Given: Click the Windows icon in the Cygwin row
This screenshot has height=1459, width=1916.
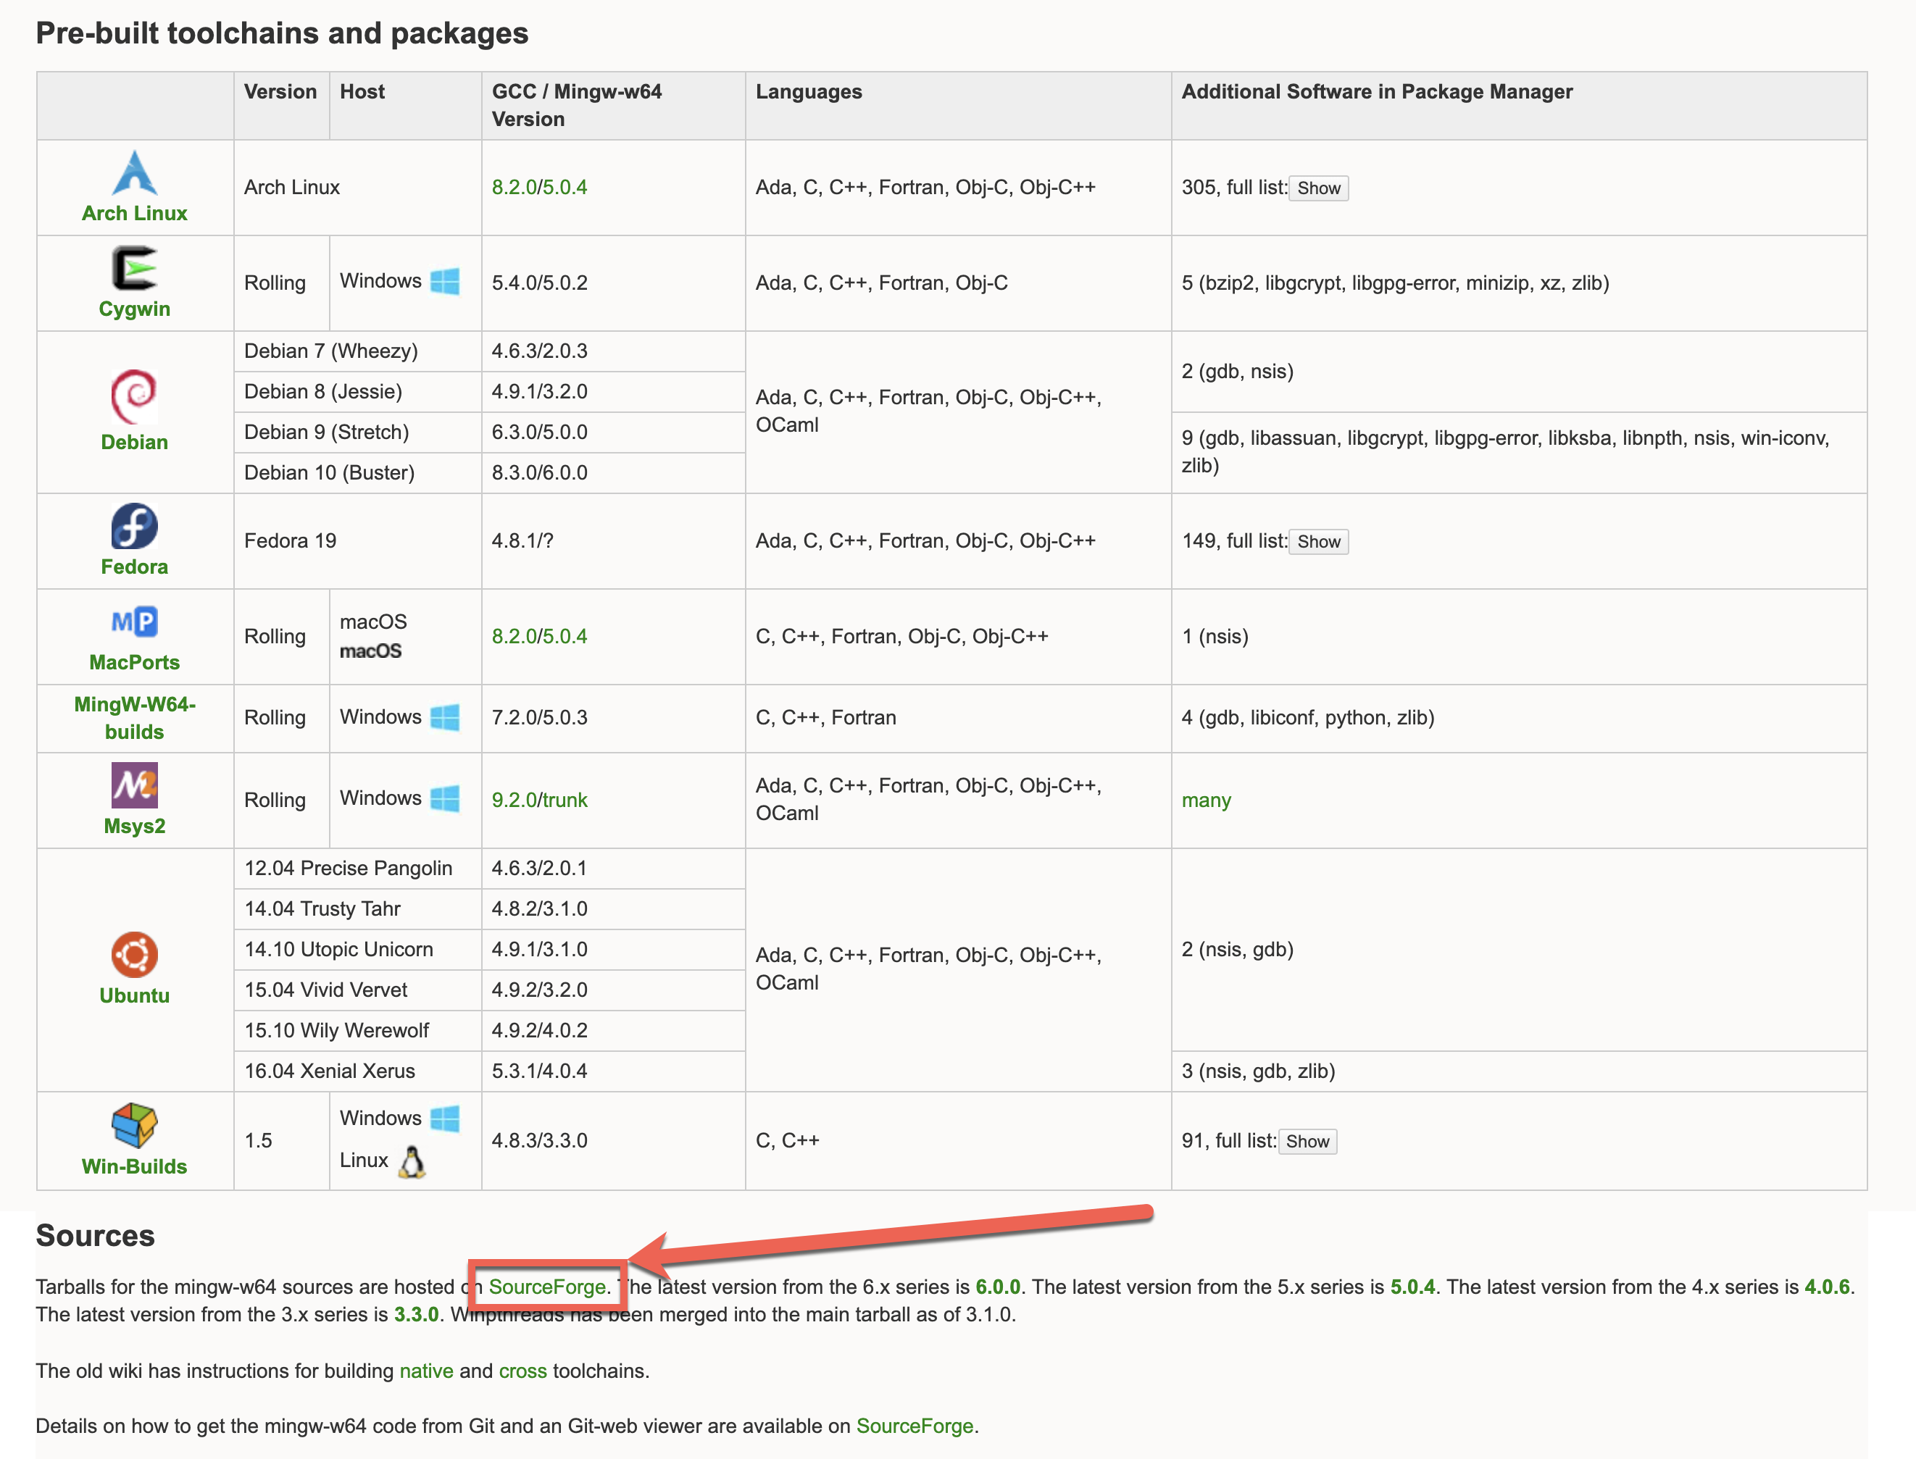Looking at the screenshot, I should (x=446, y=281).
